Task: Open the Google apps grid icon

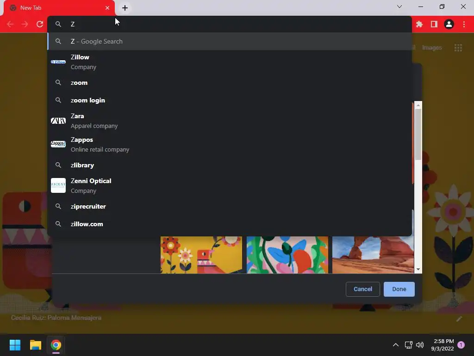Action: point(458,48)
